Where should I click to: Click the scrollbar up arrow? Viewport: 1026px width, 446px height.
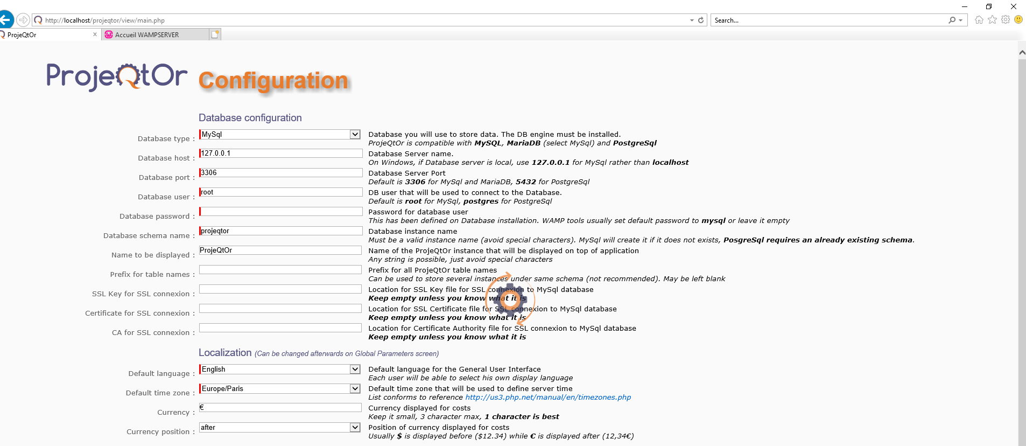tap(1022, 53)
